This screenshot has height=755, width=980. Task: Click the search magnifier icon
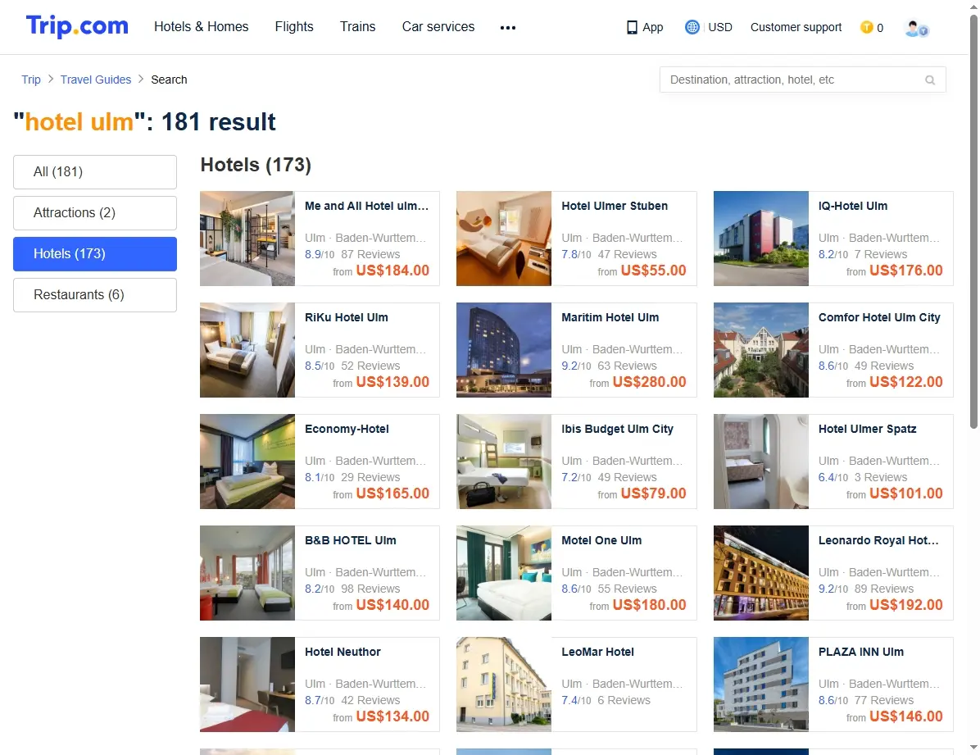click(930, 80)
